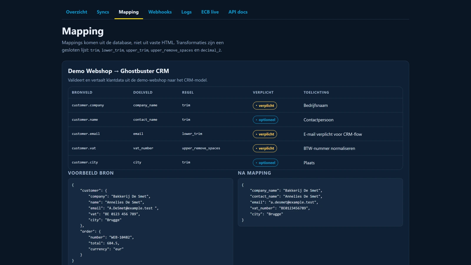Image resolution: width=471 pixels, height=265 pixels.
Task: Click the city target field cell
Action: pos(137,163)
